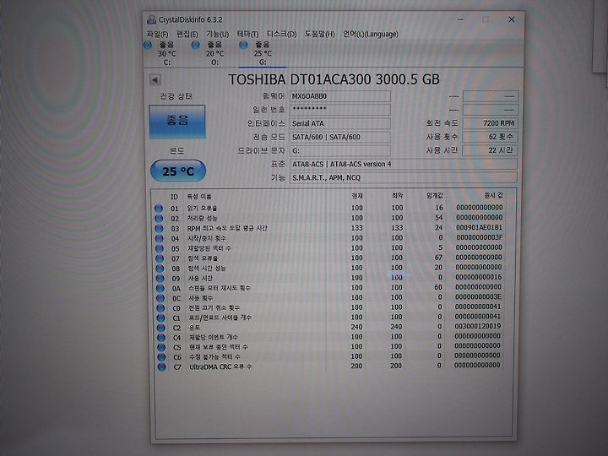Open the 편집(E) menu
608x456 pixels.
coord(187,34)
